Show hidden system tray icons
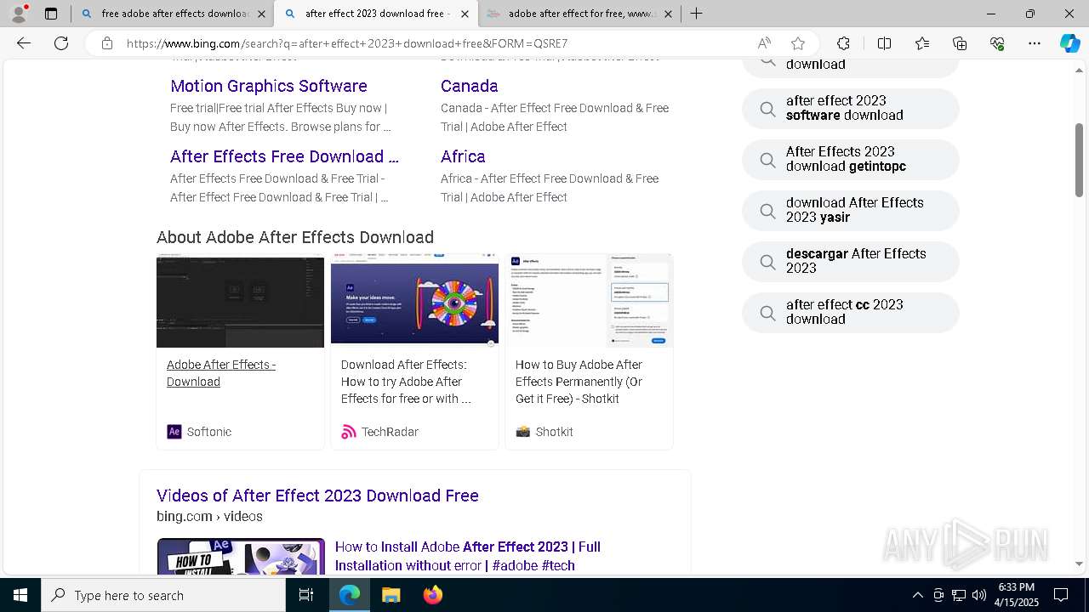The height and width of the screenshot is (612, 1089). (x=917, y=595)
